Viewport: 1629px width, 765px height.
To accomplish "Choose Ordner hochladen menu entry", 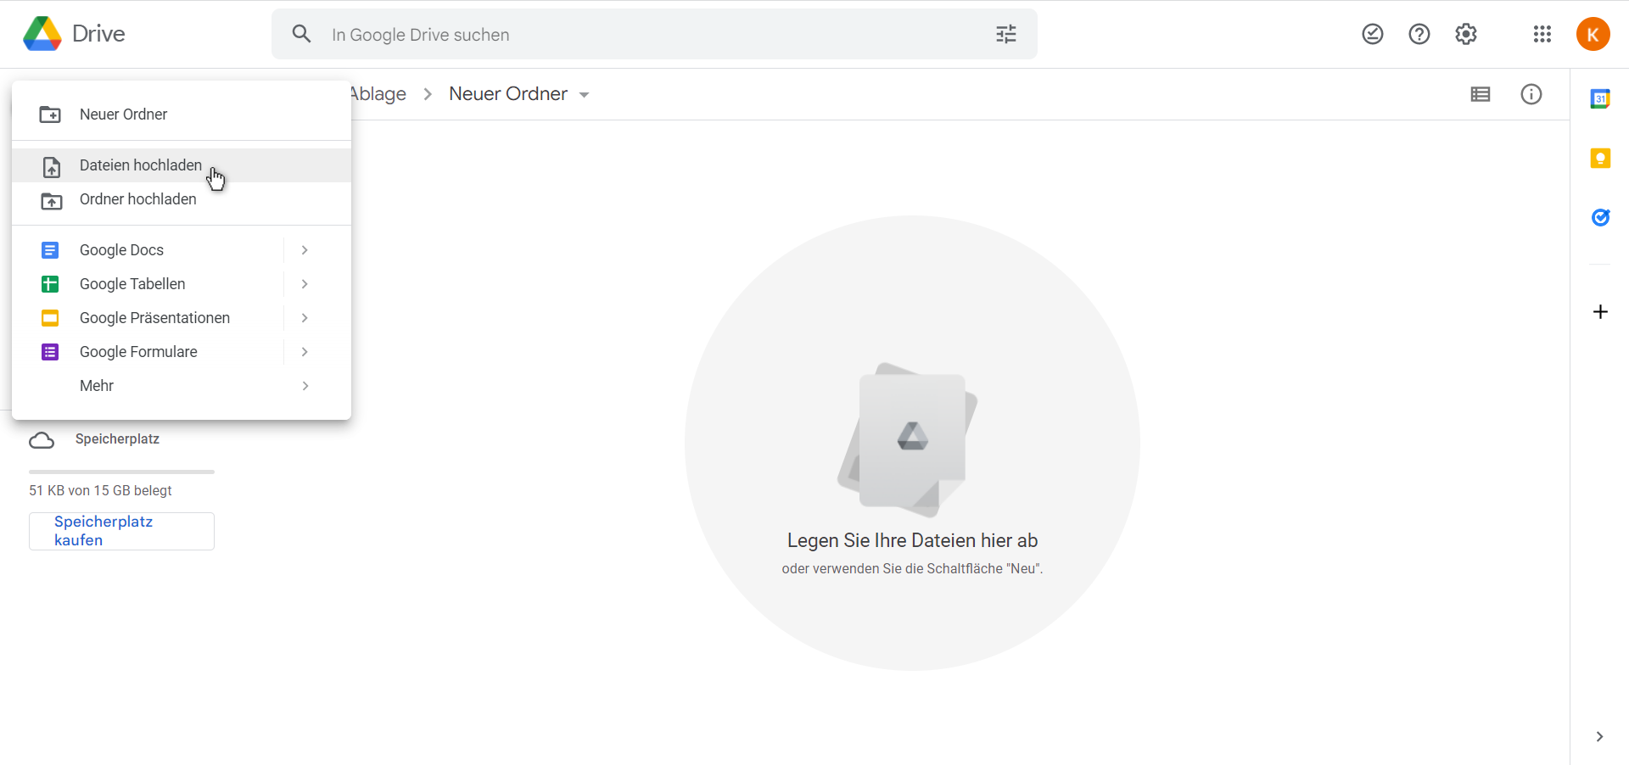I will (x=137, y=199).
